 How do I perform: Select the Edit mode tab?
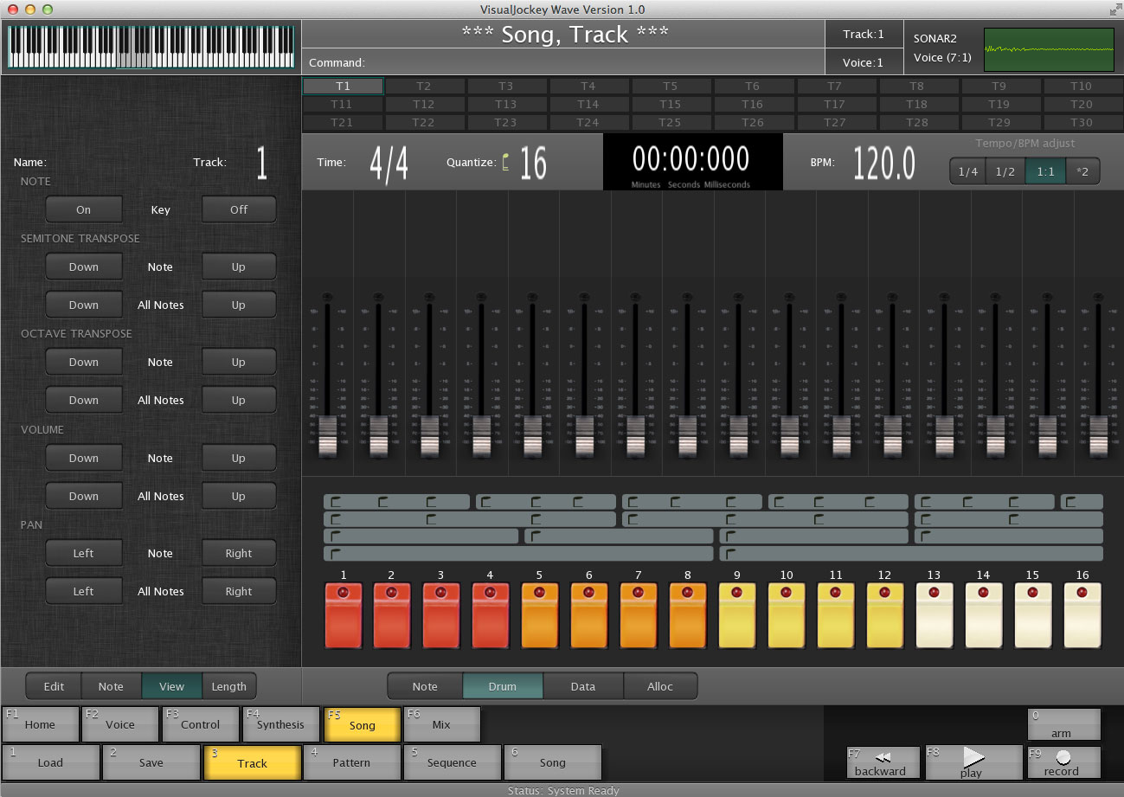54,686
